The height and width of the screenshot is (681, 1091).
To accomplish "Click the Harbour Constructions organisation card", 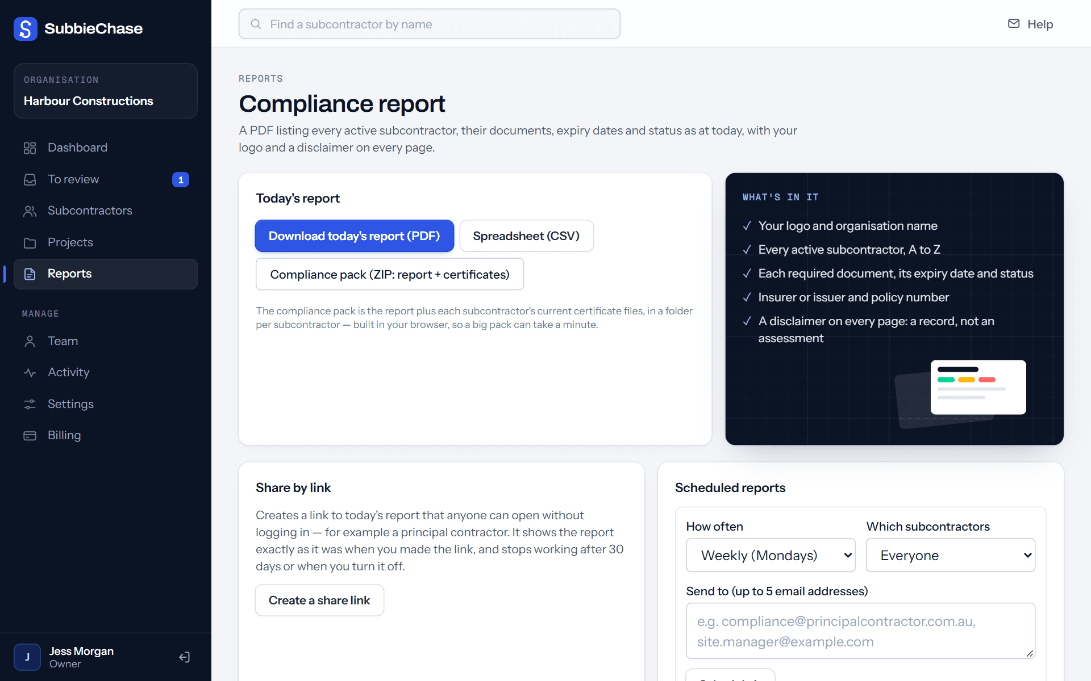I will pos(106,91).
